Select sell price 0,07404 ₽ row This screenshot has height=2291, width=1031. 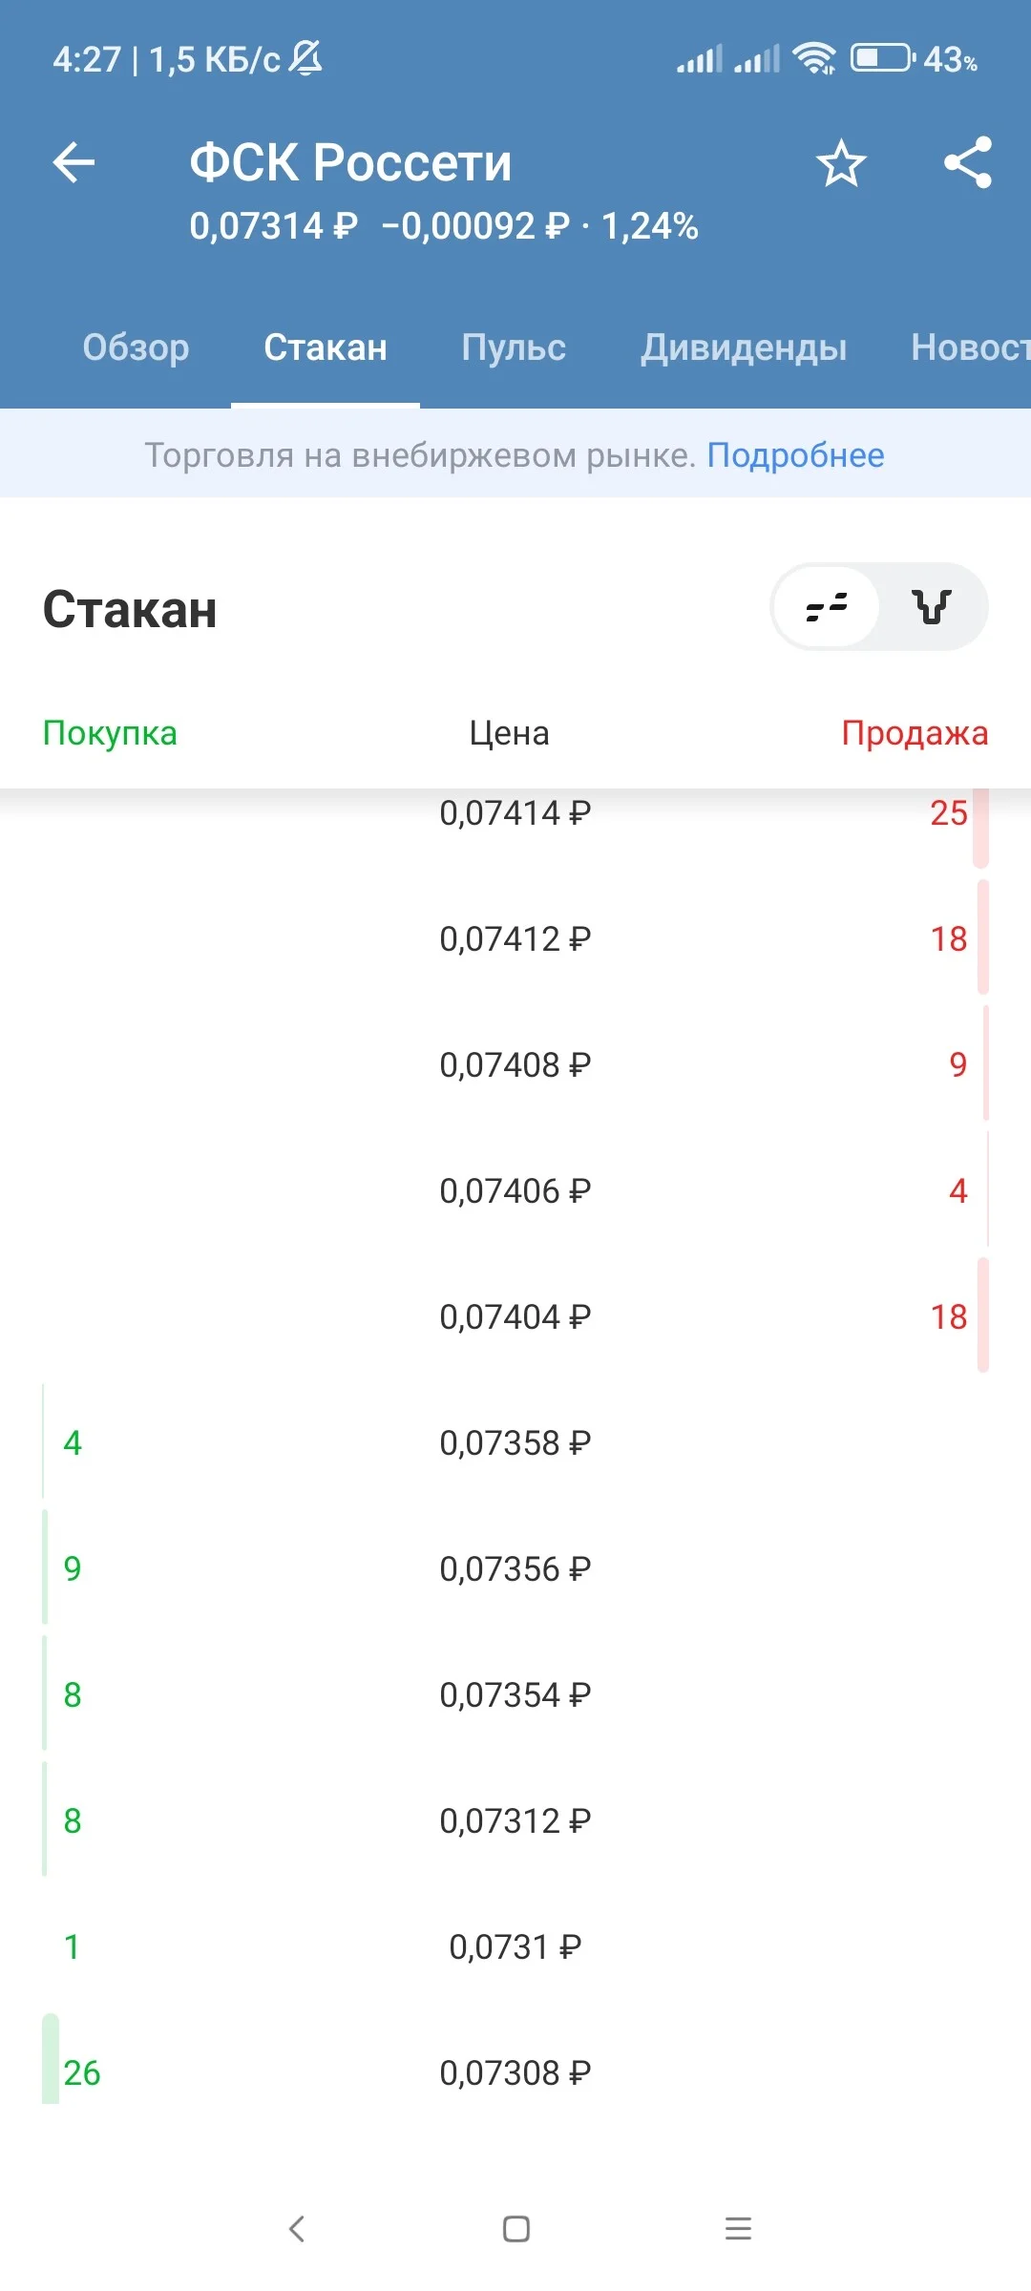[x=515, y=1317]
